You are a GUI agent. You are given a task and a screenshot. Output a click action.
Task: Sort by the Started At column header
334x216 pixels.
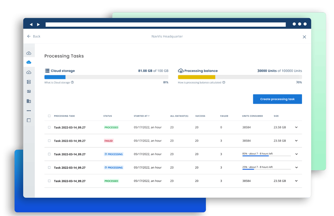click(x=142, y=116)
